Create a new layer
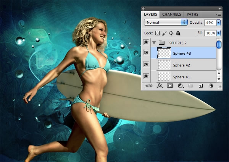The height and width of the screenshot is (162, 229). 201,86
